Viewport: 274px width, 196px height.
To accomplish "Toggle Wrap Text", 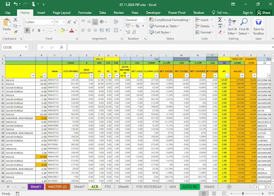I will click(x=116, y=22).
